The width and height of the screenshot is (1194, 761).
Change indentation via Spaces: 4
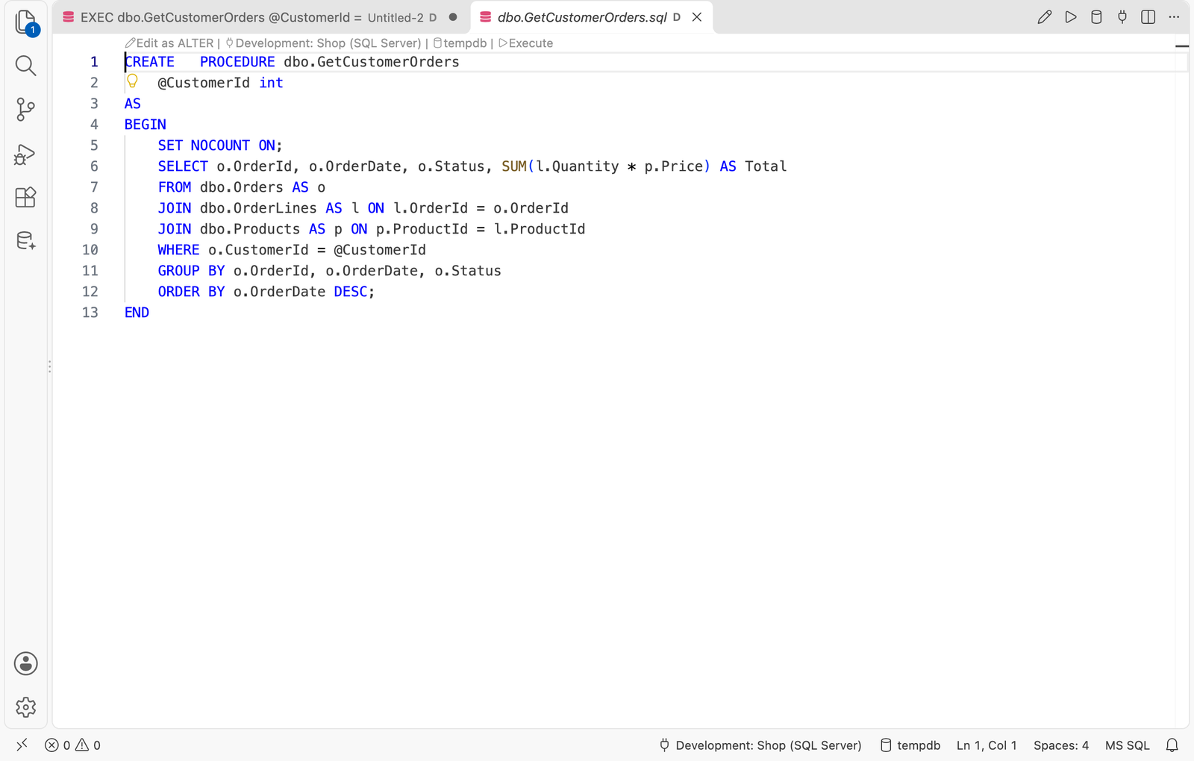(x=1061, y=745)
